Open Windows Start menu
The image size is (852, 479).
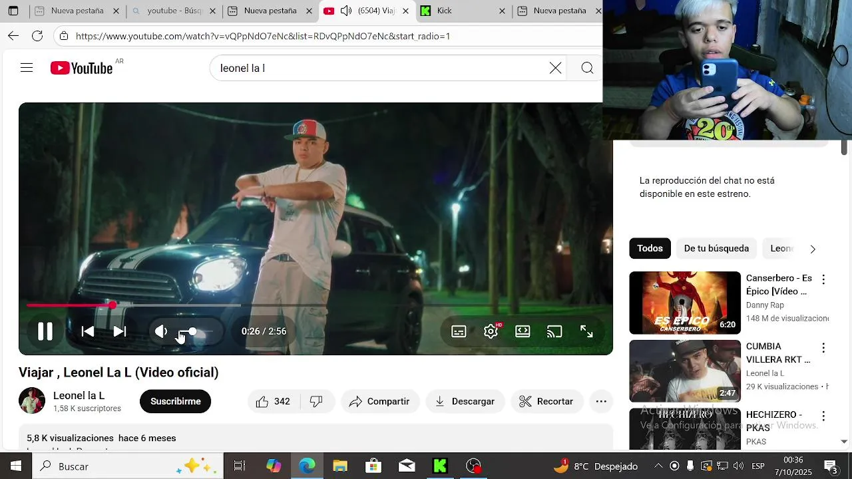(x=16, y=466)
